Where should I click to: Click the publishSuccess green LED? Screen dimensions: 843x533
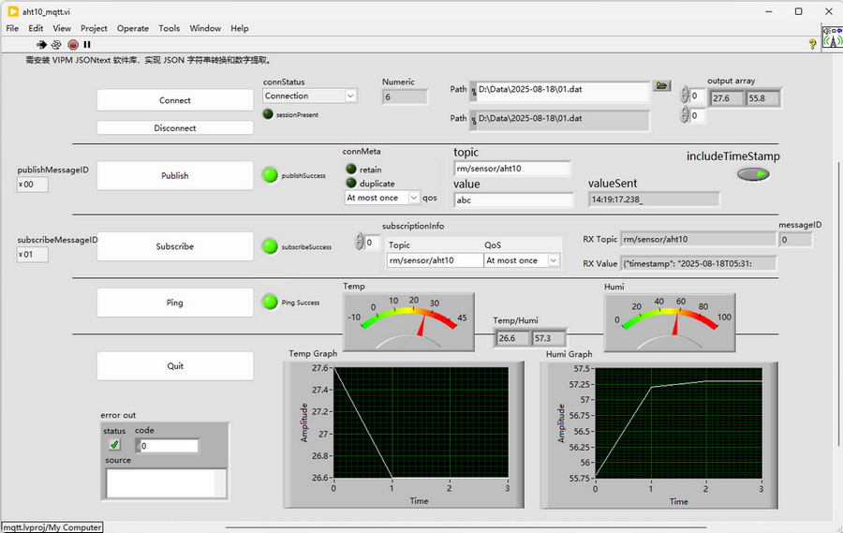coord(270,175)
